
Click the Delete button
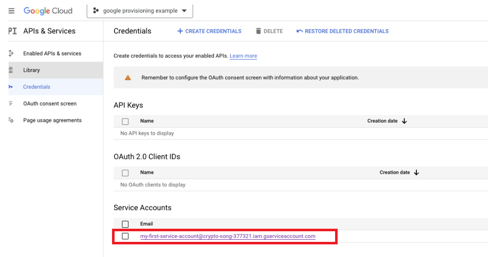click(269, 31)
